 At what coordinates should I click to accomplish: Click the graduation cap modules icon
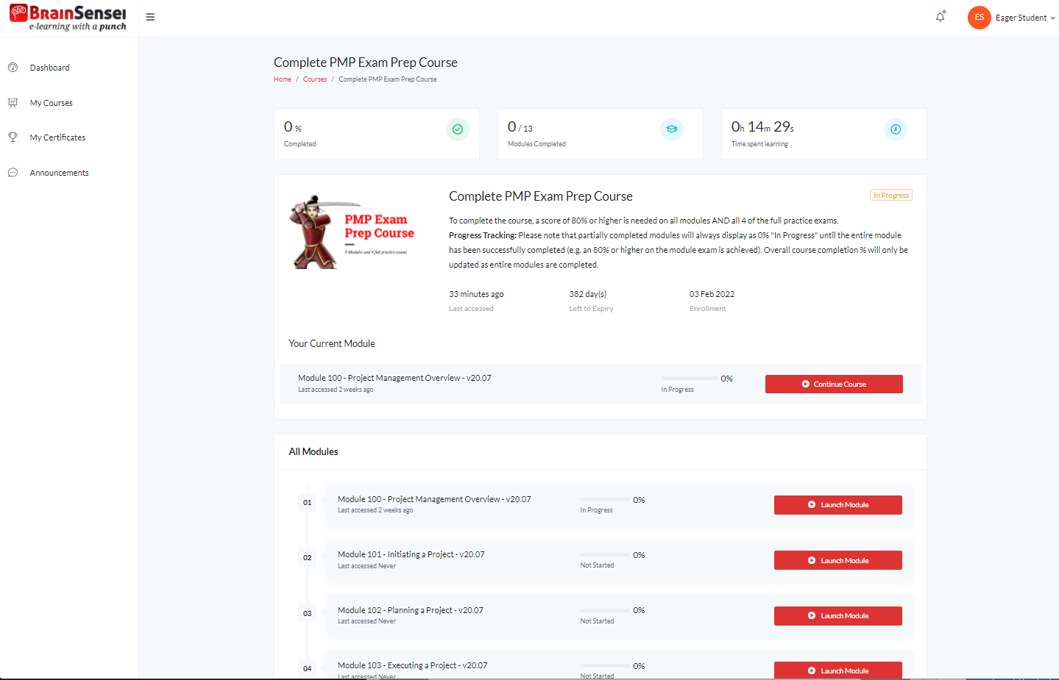click(671, 129)
